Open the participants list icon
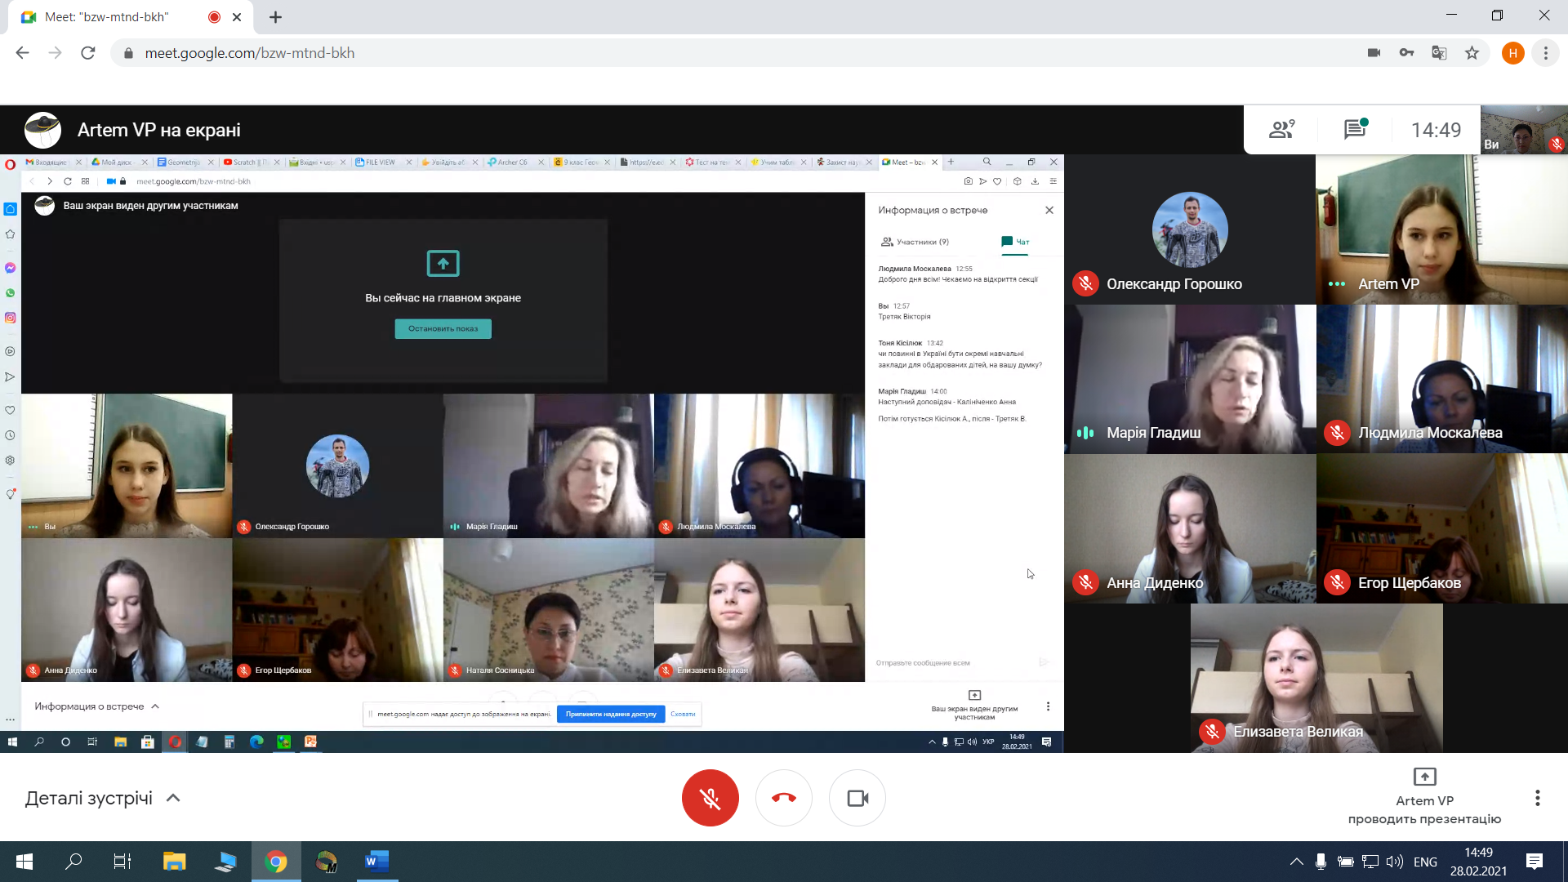 (x=1281, y=129)
